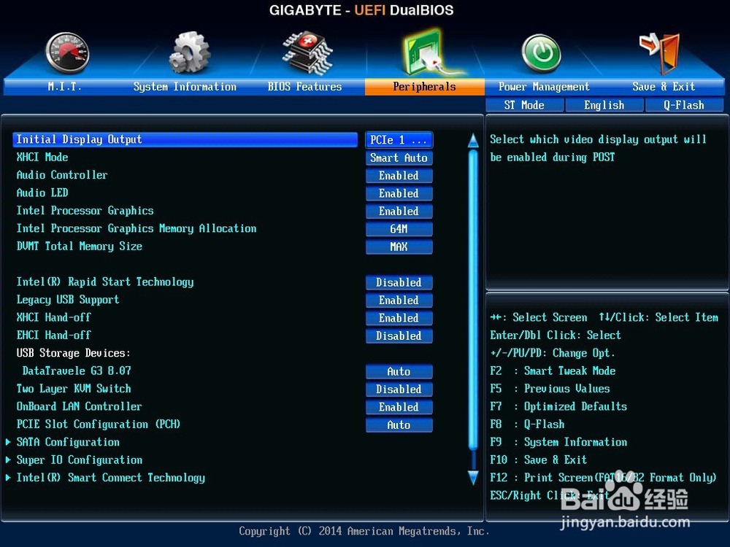
Task: Change DVMT Total Memory Size MAX value
Action: point(399,247)
